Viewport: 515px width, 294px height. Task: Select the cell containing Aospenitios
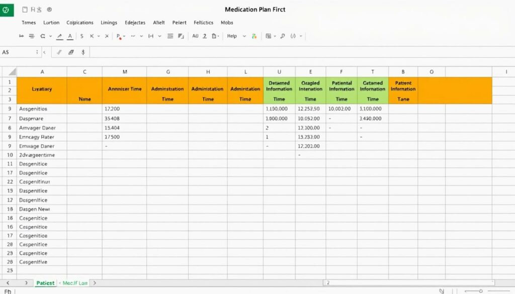(42, 109)
